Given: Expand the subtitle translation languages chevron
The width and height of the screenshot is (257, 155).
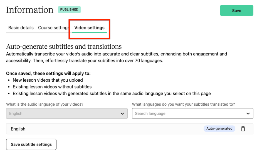Looking at the screenshot, I should [x=248, y=113].
